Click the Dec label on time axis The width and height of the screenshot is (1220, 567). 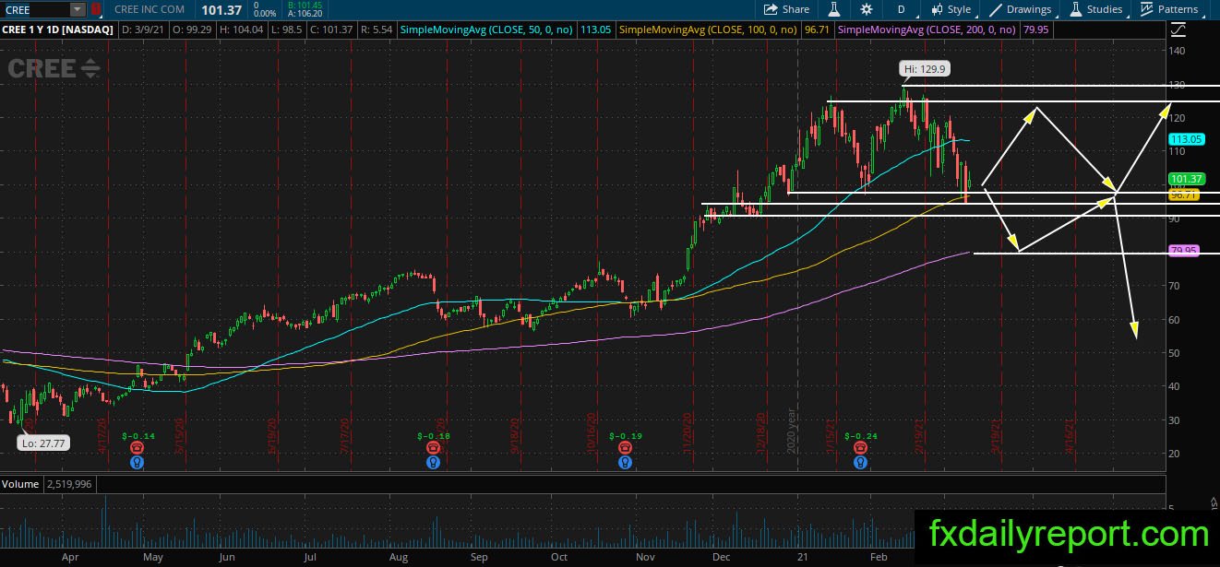tap(722, 557)
